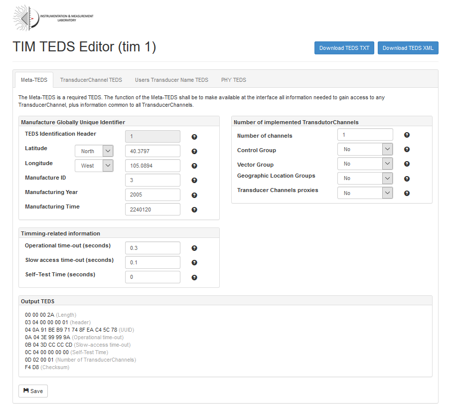Click help icon for Transducer Channels proxies

[x=407, y=193]
